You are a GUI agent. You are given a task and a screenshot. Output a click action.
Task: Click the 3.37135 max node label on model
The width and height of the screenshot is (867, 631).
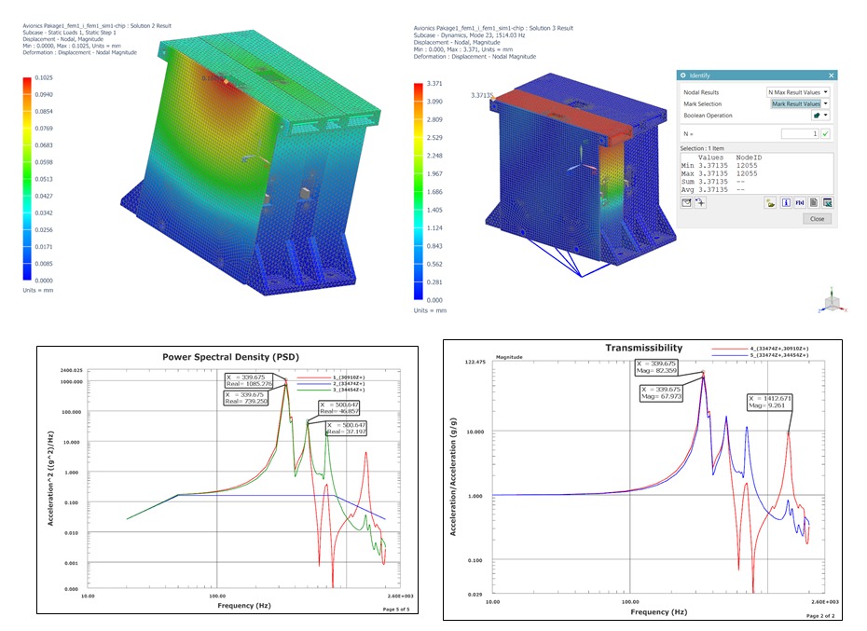click(482, 95)
